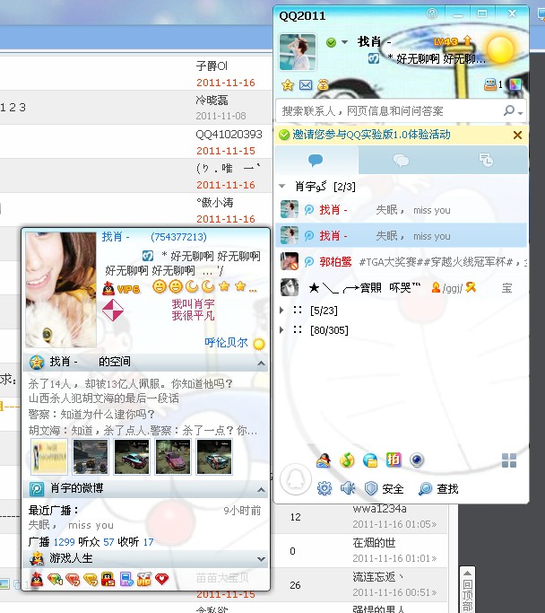Viewport: 545px width, 613px height.
Task: Open the message box icon showing 1
Action: [493, 84]
